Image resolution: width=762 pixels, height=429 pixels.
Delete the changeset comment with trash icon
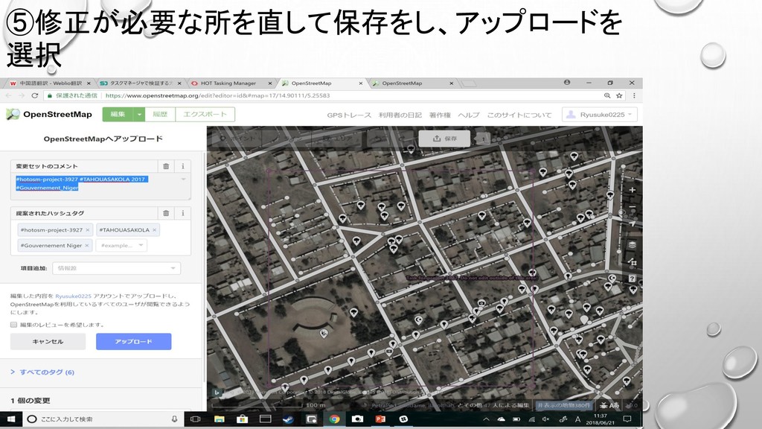click(166, 166)
